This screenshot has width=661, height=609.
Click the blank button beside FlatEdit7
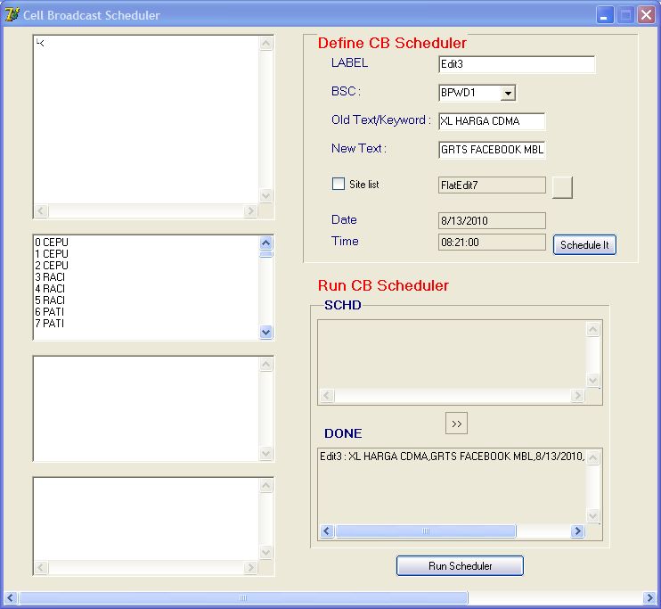(562, 186)
